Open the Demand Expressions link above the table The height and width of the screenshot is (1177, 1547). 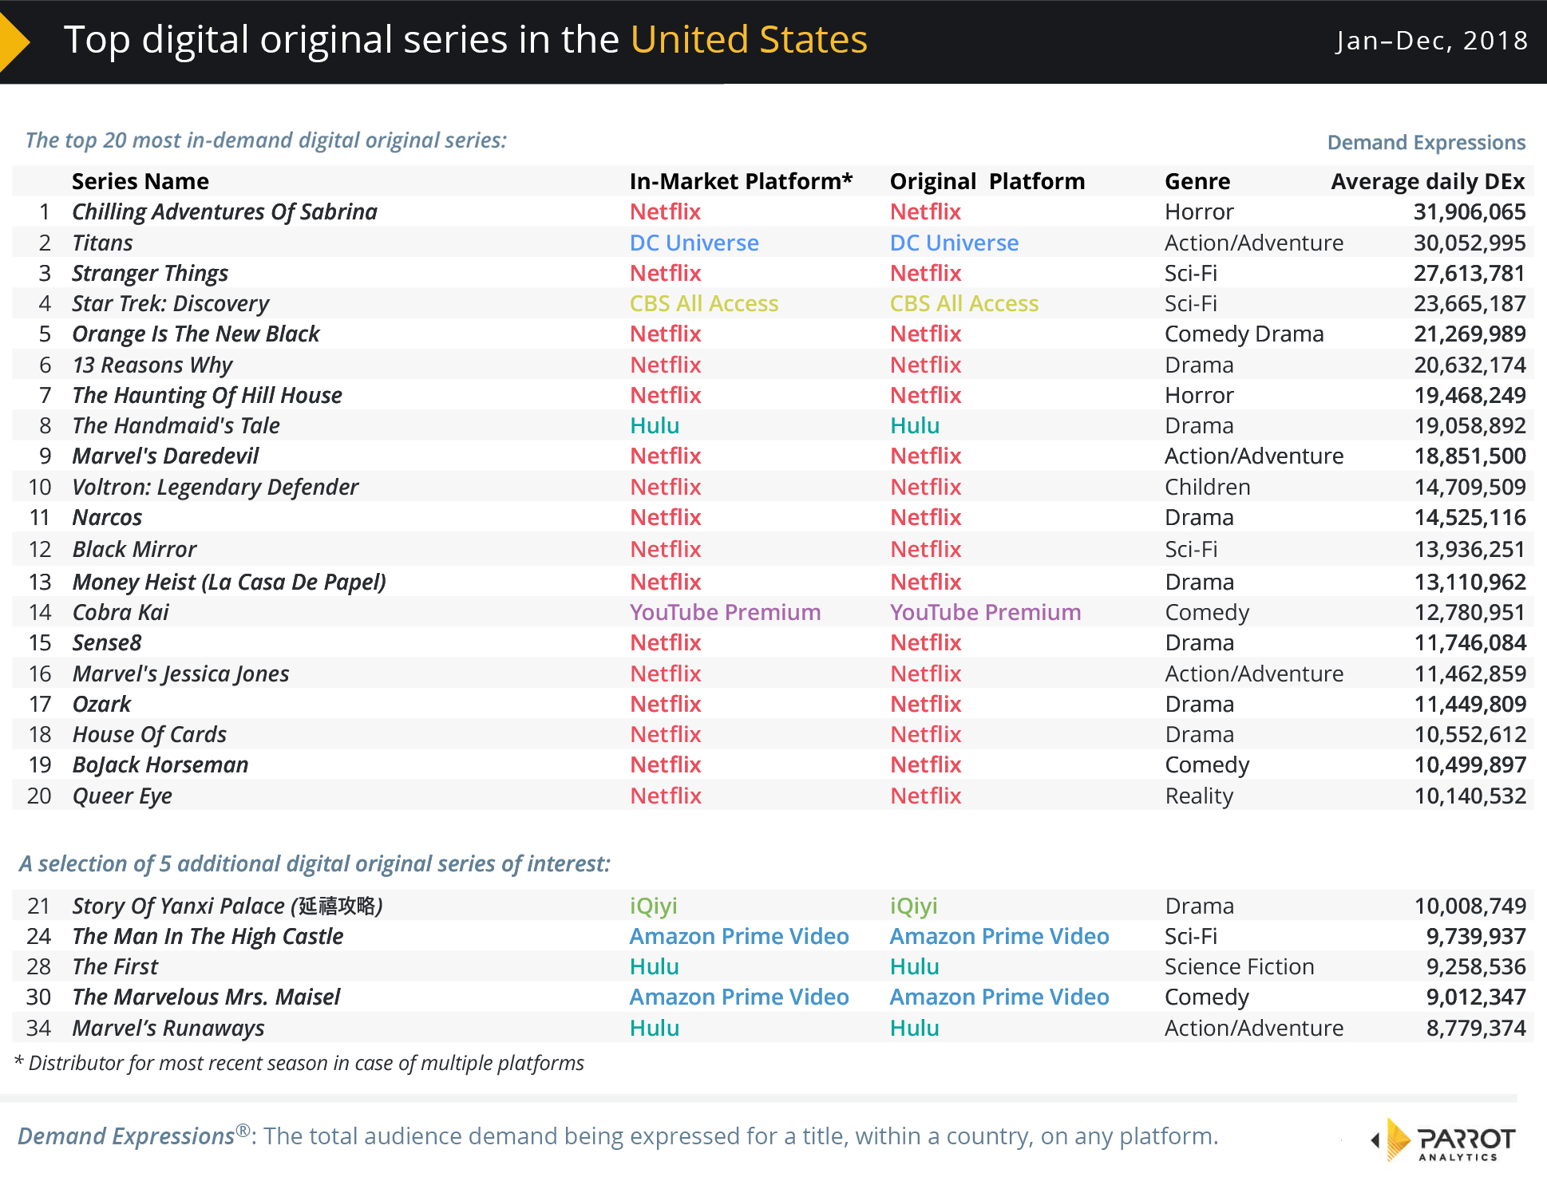(1426, 142)
